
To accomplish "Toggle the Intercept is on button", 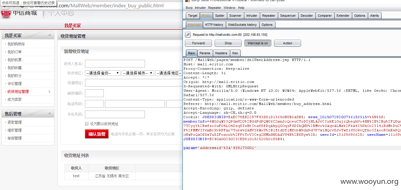I will [258, 43].
